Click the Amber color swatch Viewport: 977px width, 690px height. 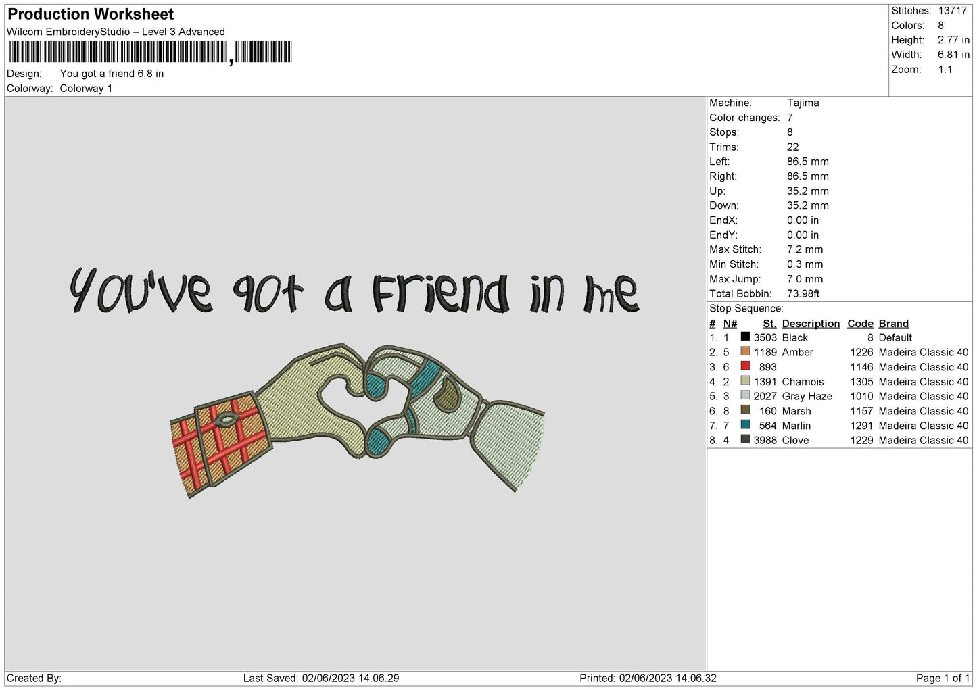[x=745, y=351]
